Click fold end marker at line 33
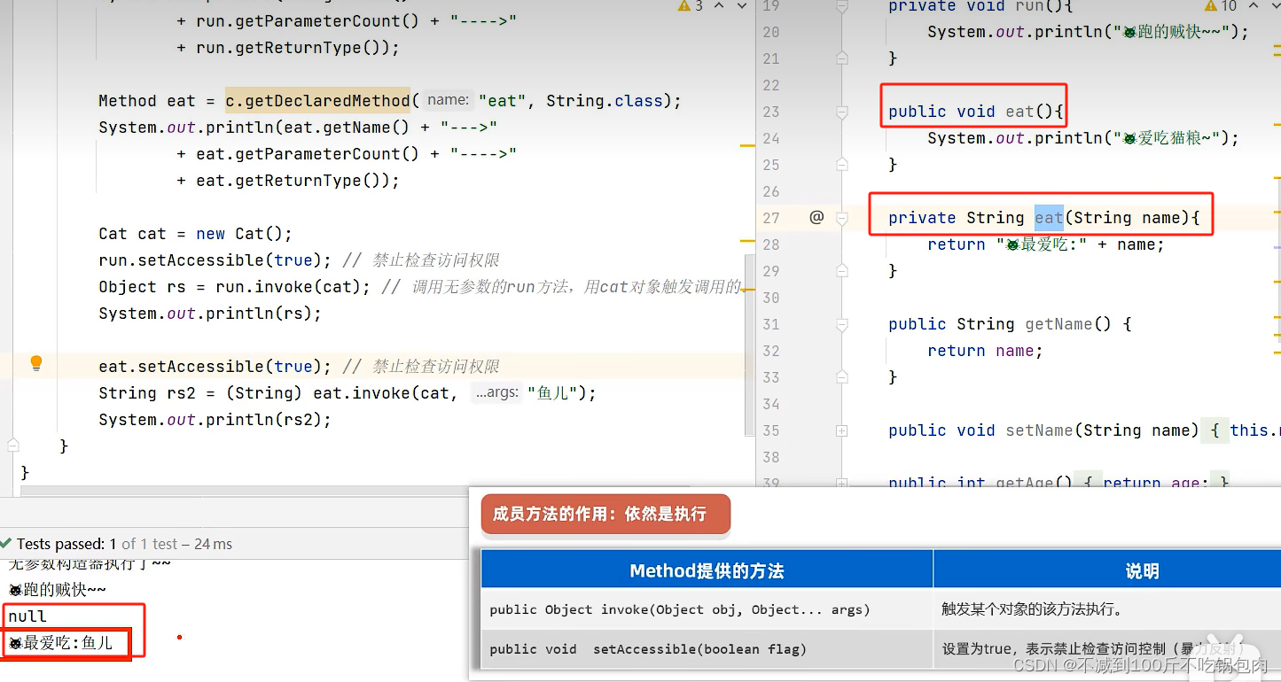 click(841, 377)
